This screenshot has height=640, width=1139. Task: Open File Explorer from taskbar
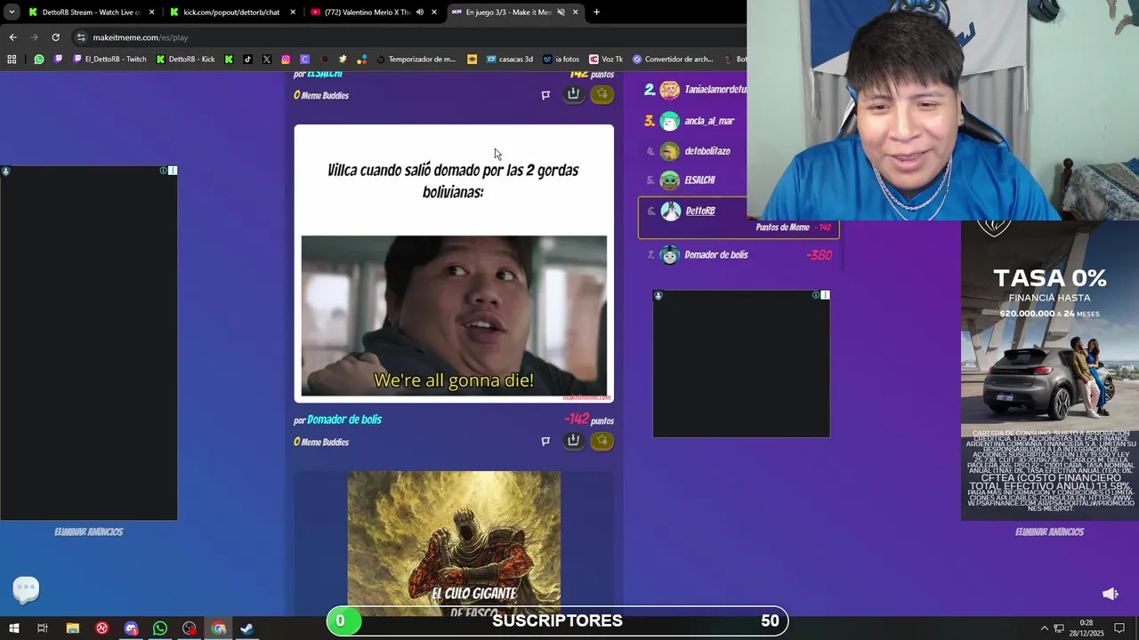72,628
